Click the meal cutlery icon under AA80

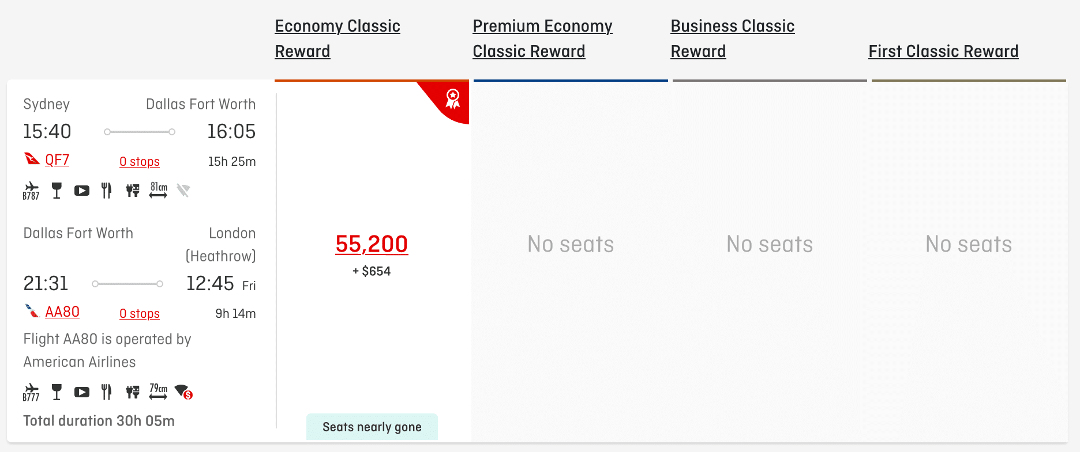(x=106, y=392)
